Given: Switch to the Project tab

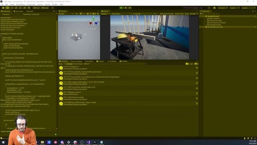Looking at the screenshot, I should tap(100, 61).
